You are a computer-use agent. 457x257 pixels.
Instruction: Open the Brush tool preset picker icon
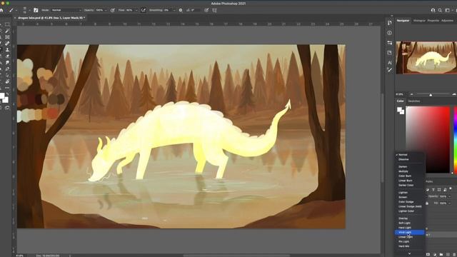[x=11, y=10]
